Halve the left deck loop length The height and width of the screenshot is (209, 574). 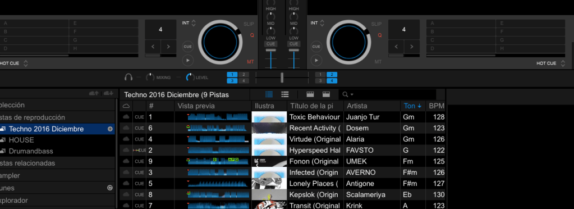[153, 47]
